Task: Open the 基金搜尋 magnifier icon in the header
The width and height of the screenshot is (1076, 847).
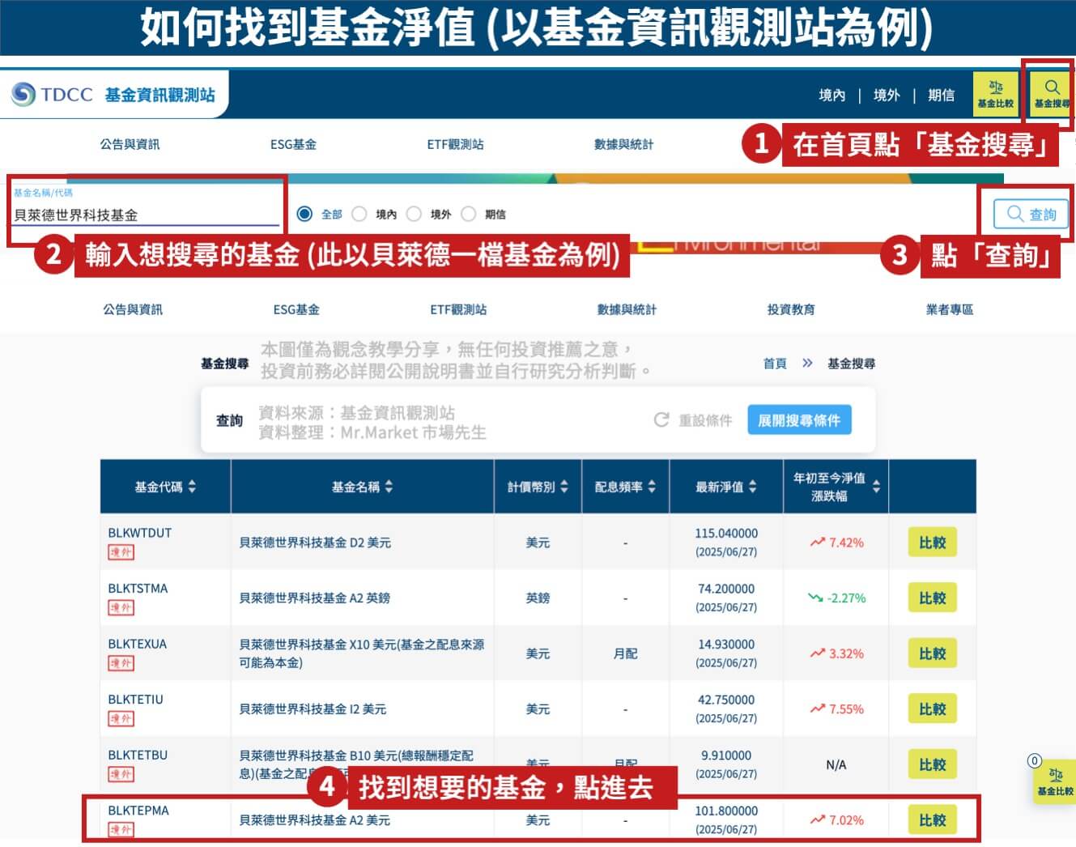Action: (1051, 95)
